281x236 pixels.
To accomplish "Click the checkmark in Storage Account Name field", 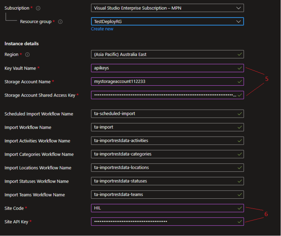I will tap(239, 82).
